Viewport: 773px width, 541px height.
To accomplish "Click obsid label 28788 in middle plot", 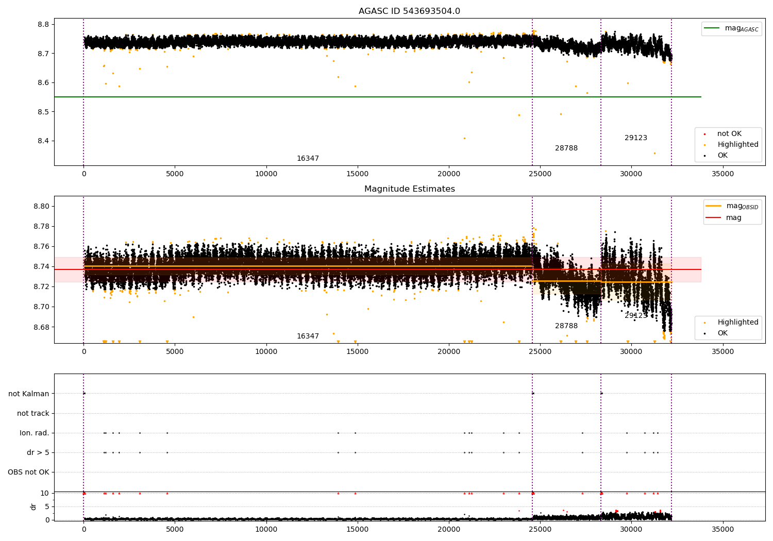I will pyautogui.click(x=566, y=326).
